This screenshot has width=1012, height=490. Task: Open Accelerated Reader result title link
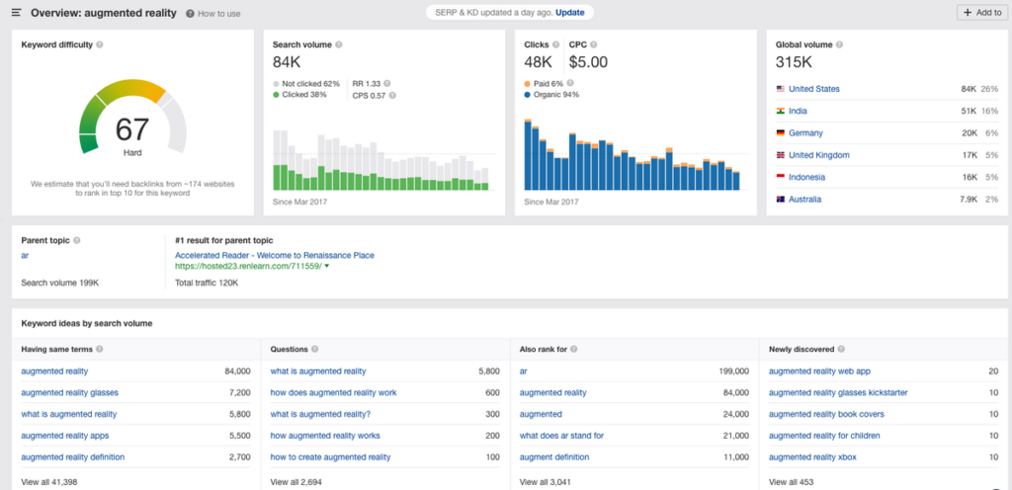pyautogui.click(x=275, y=255)
